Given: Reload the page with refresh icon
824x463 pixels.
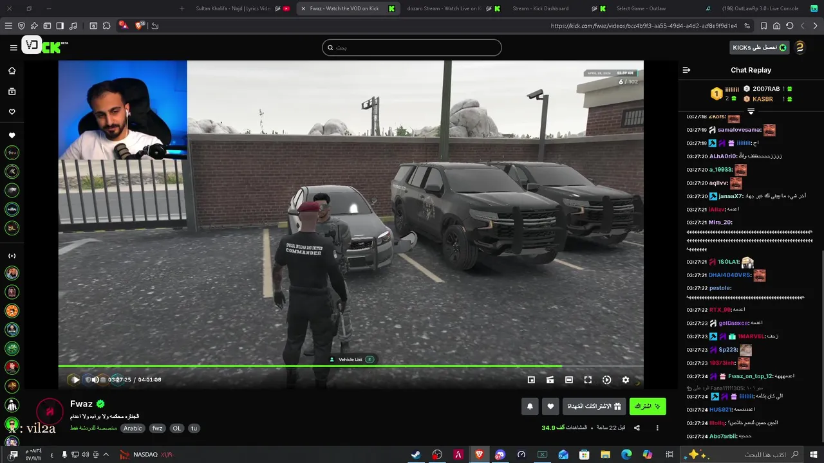Looking at the screenshot, I should pos(790,26).
